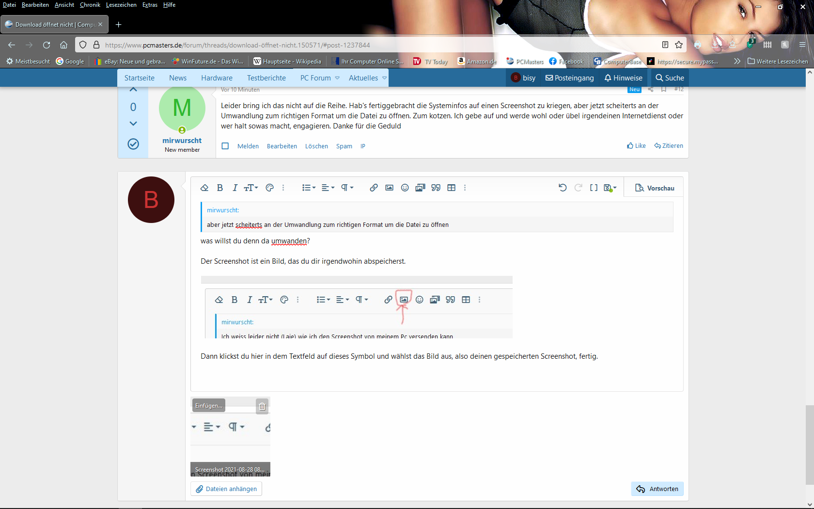Upvote the post by mirwurscht
814x509 pixels.
[133, 90]
